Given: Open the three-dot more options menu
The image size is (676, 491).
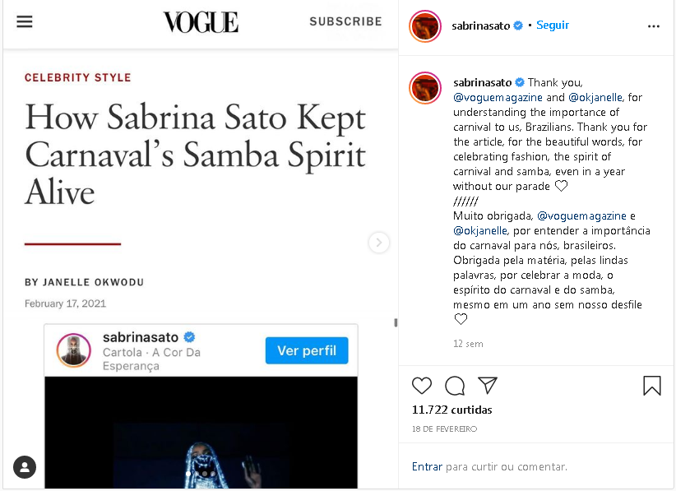Looking at the screenshot, I should pos(654,26).
